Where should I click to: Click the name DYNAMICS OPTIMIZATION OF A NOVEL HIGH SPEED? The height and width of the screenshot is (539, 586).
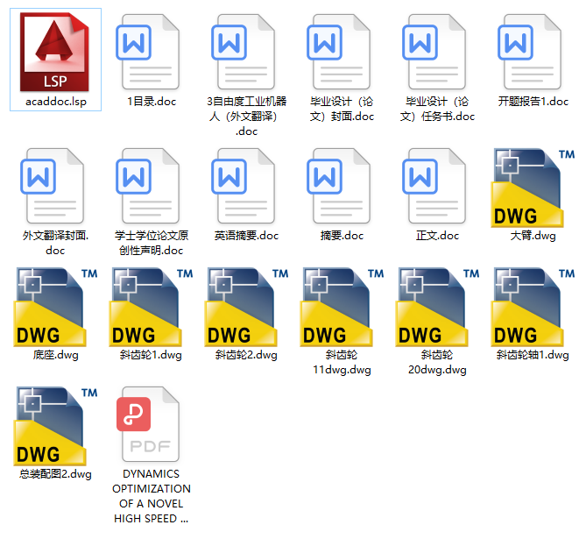click(152, 496)
